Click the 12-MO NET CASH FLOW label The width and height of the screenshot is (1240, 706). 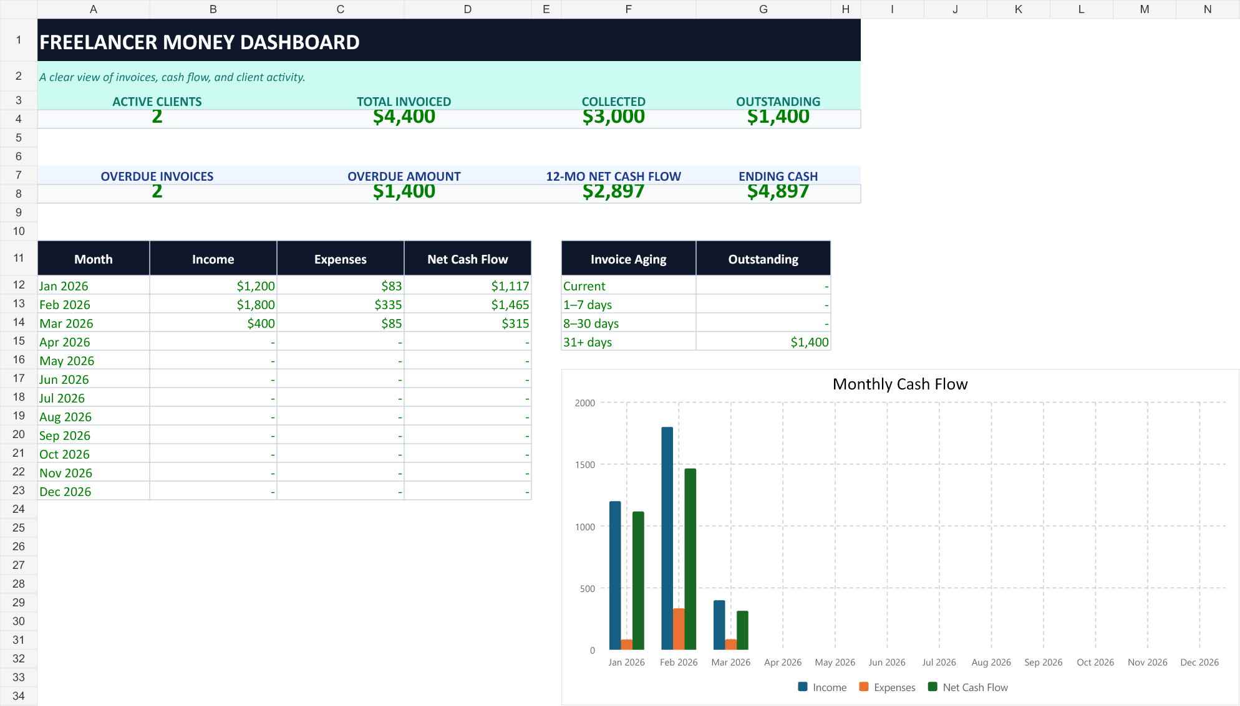[614, 176]
